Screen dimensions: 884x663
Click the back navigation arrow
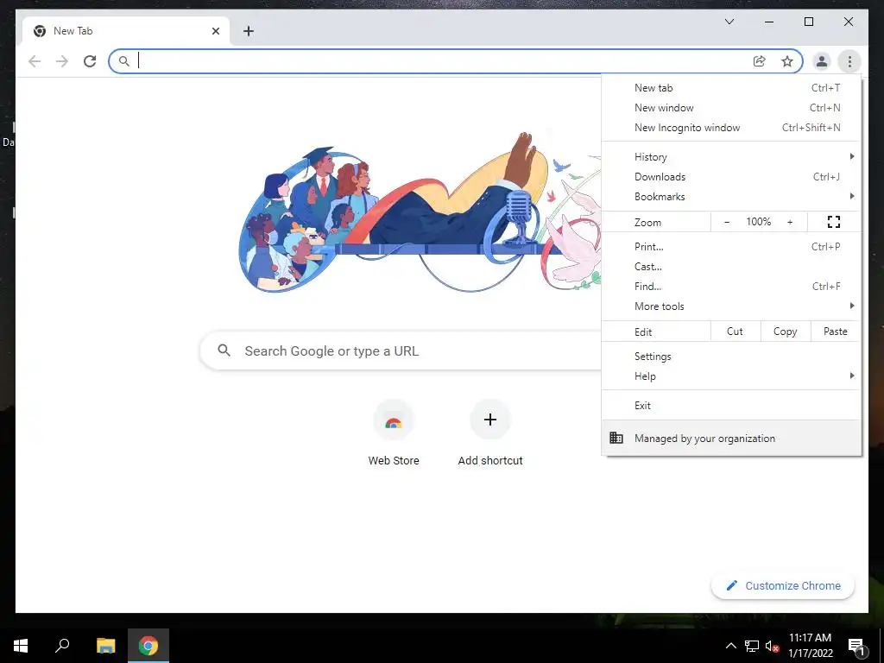[x=35, y=61]
